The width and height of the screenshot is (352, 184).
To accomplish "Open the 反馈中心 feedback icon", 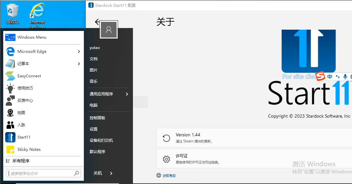I will 10,101.
